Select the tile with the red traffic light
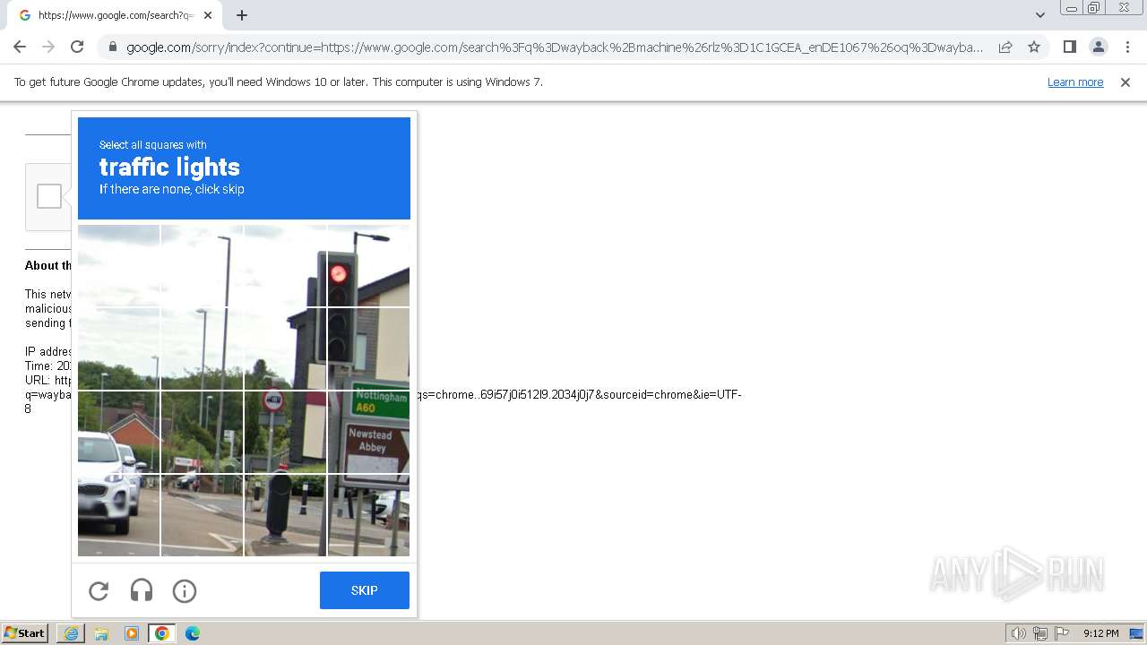The image size is (1147, 645). 368,266
